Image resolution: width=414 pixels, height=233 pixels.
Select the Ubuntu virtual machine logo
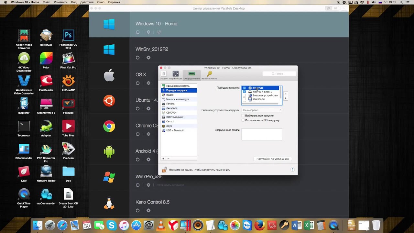109,101
